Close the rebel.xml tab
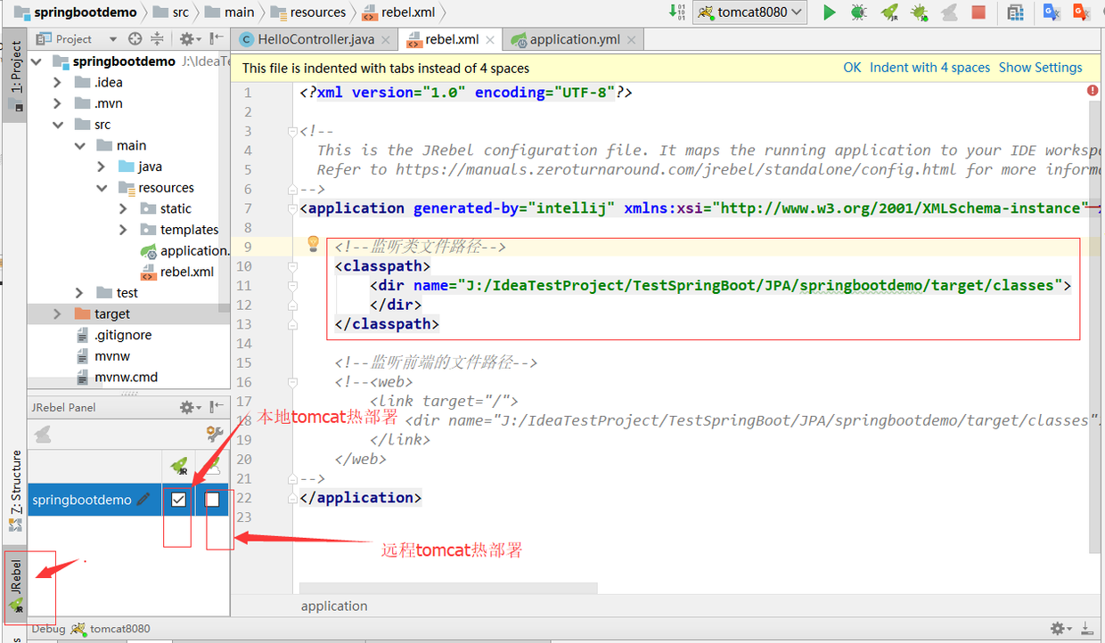This screenshot has width=1105, height=643. pos(489,40)
